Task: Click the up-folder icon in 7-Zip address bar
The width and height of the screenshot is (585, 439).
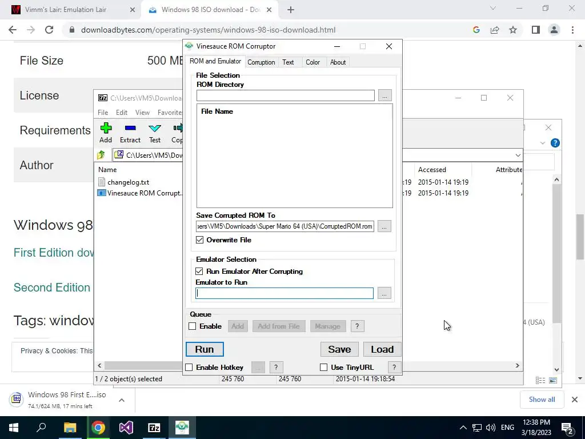Action: click(101, 155)
